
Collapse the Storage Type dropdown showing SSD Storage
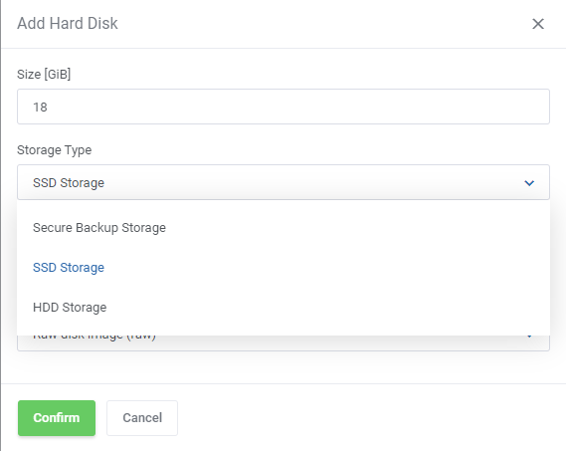[283, 182]
